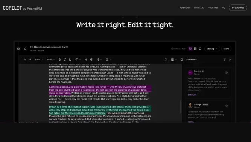Mark George's comment as resolved
The height and width of the screenshot is (142, 251).
tap(226, 106)
